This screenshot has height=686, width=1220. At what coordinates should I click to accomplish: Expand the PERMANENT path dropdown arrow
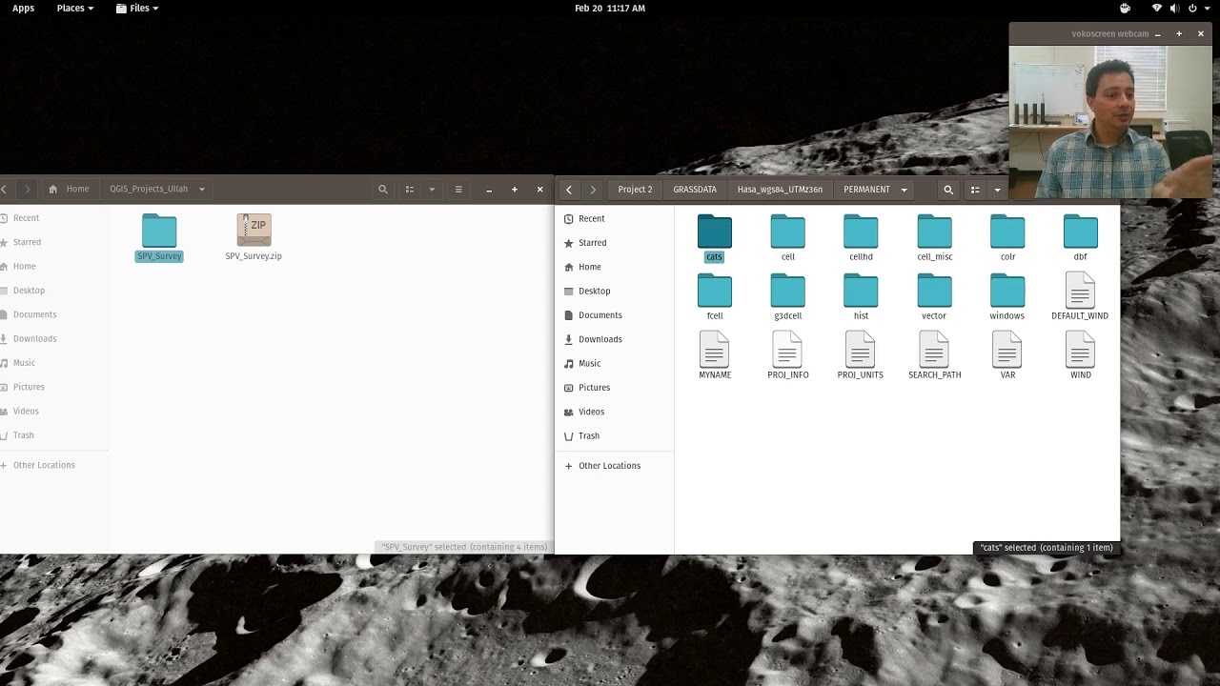coord(904,190)
